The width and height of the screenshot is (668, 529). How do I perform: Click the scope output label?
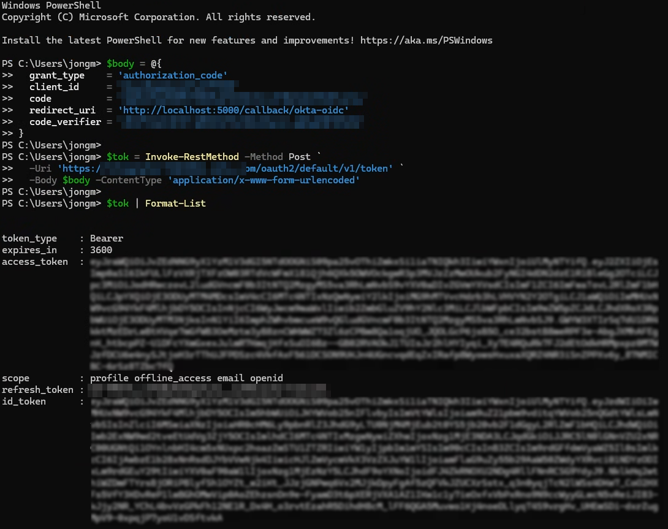[16, 379]
